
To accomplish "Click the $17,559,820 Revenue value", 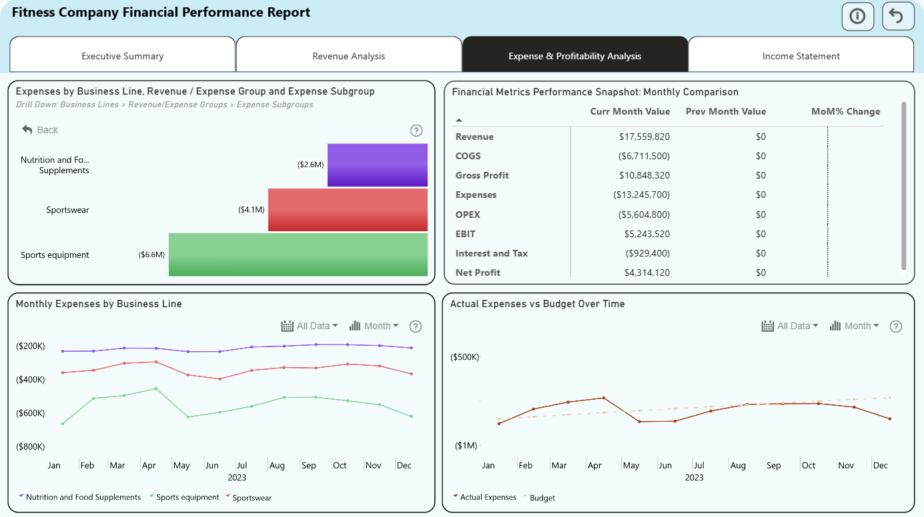I will [644, 137].
